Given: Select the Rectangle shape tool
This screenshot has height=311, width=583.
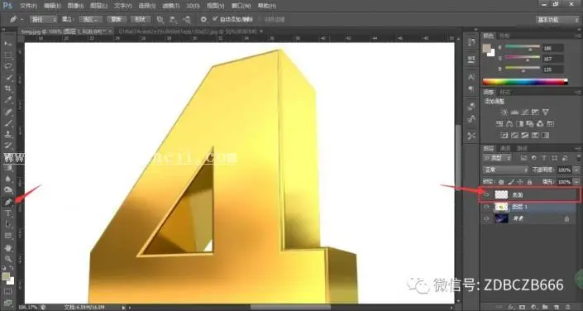Looking at the screenshot, I should pos(8,236).
